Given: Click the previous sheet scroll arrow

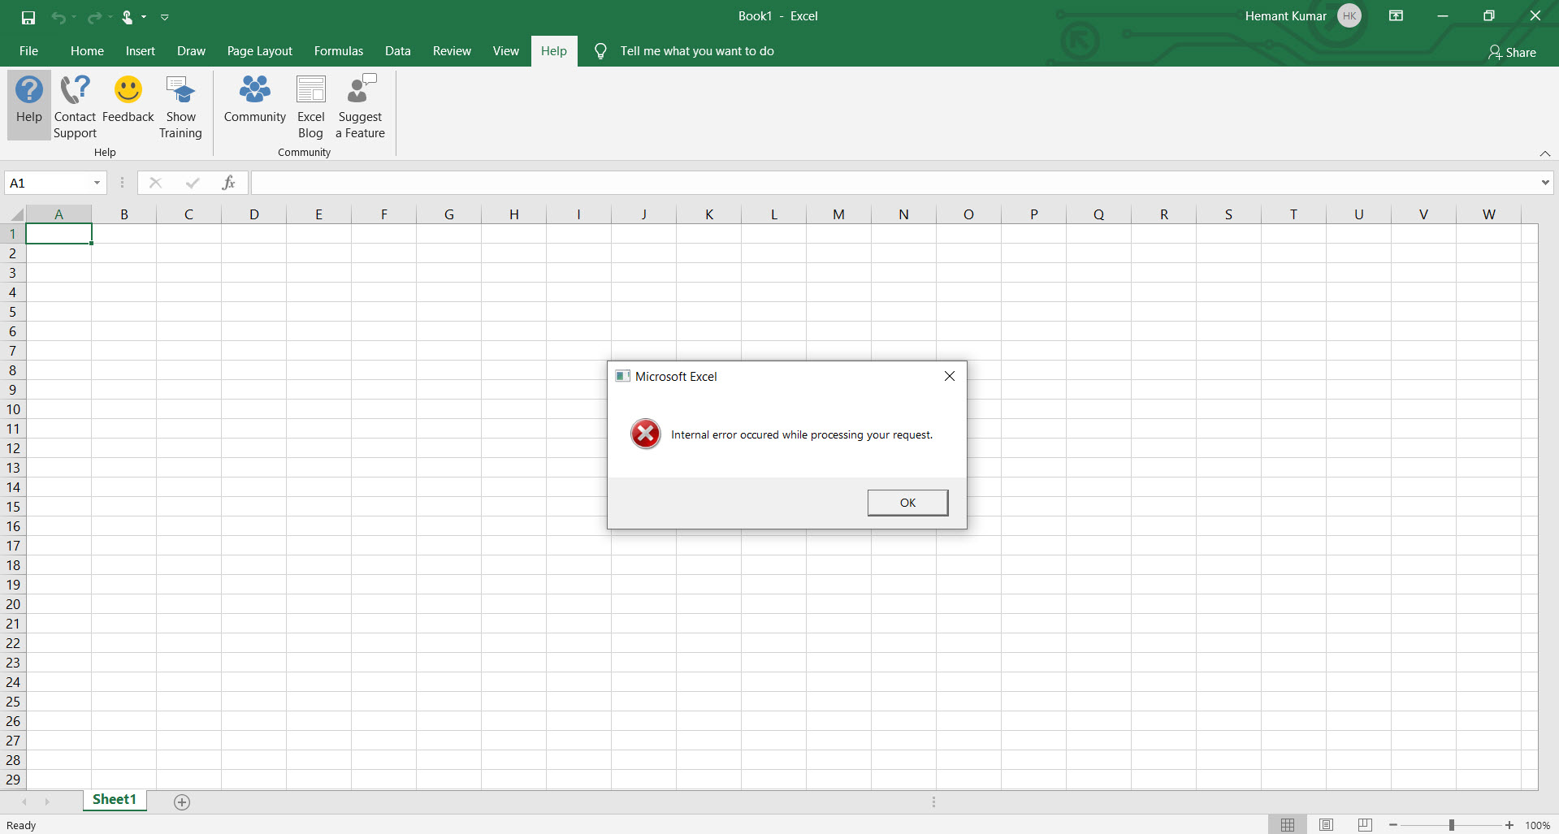Looking at the screenshot, I should coord(24,802).
